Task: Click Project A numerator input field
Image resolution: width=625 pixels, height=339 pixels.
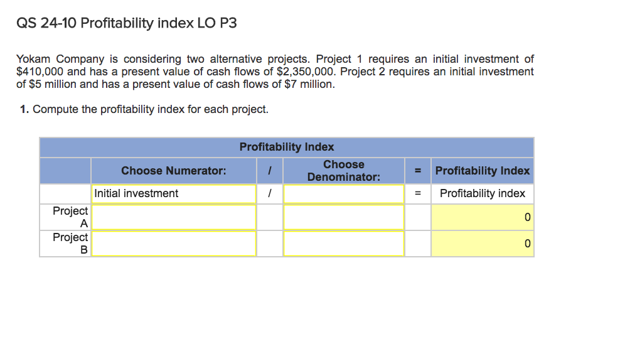Action: click(x=174, y=217)
